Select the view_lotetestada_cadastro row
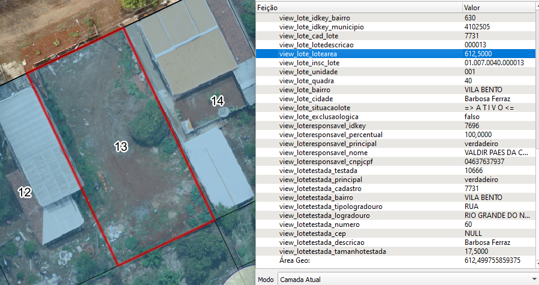539x285 pixels. coord(396,189)
